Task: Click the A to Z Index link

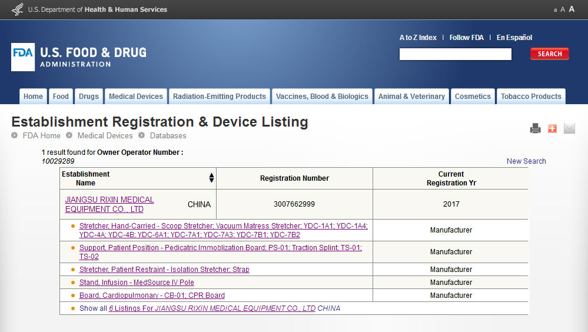Action: (418, 38)
